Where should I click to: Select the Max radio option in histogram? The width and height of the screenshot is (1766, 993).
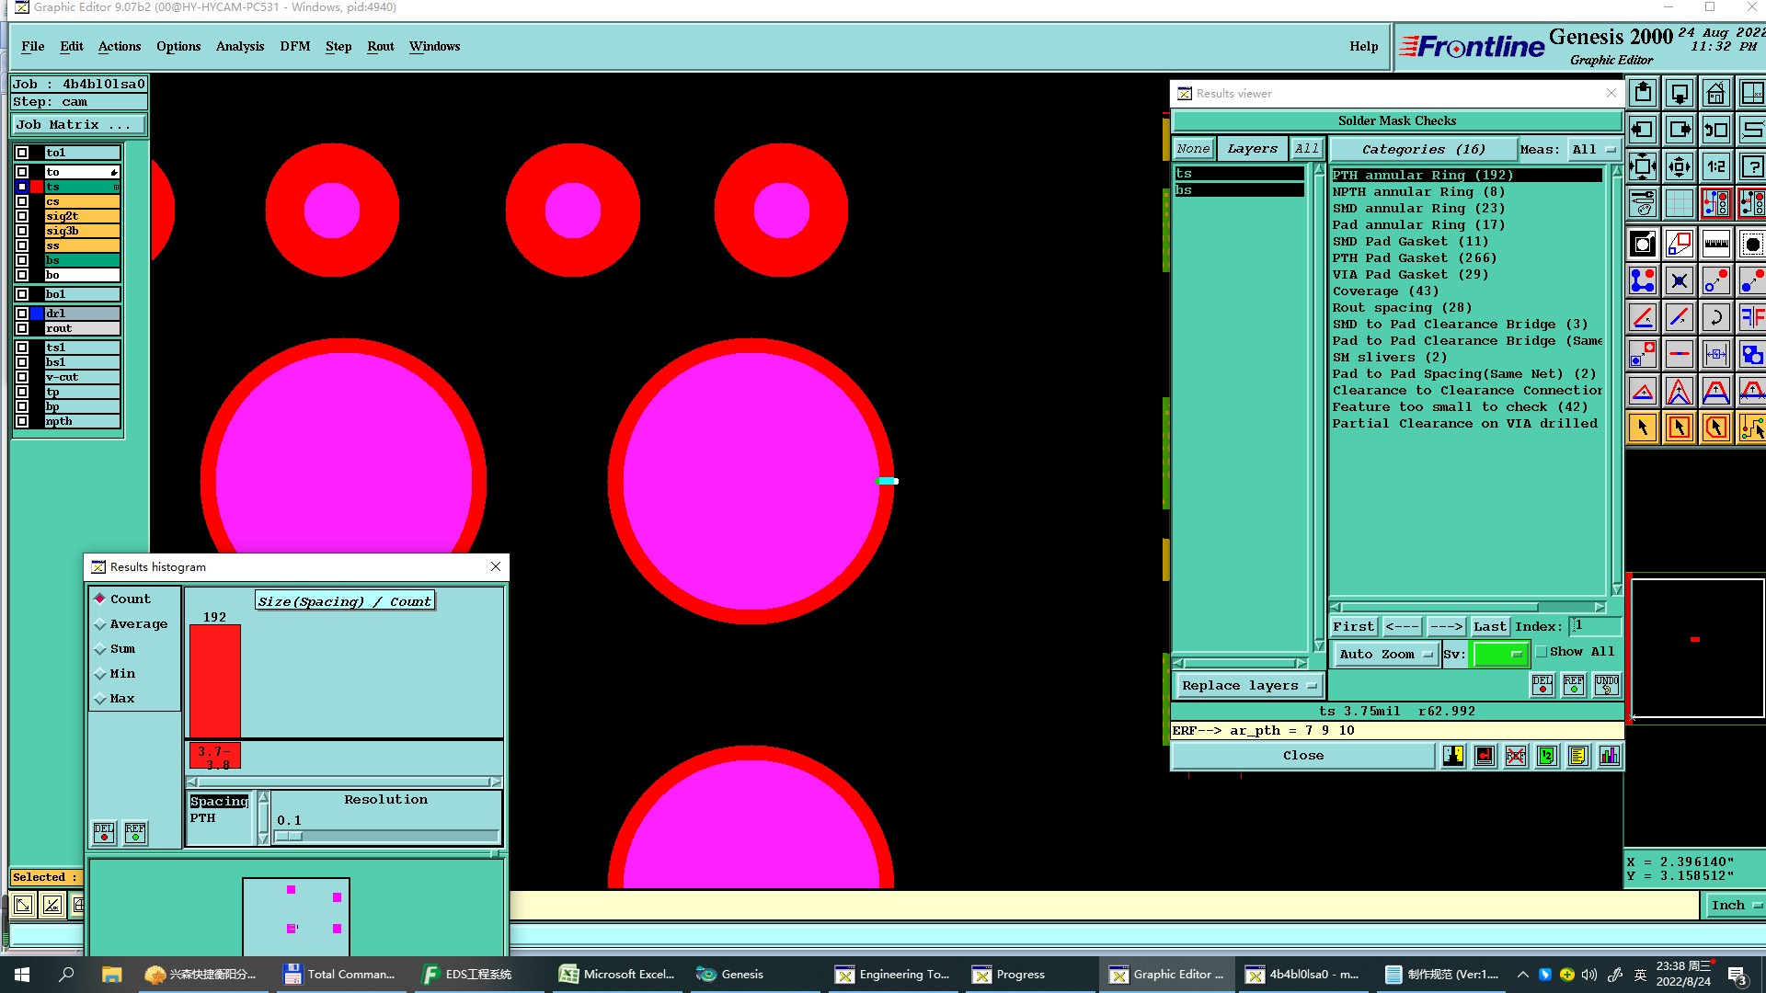click(100, 699)
